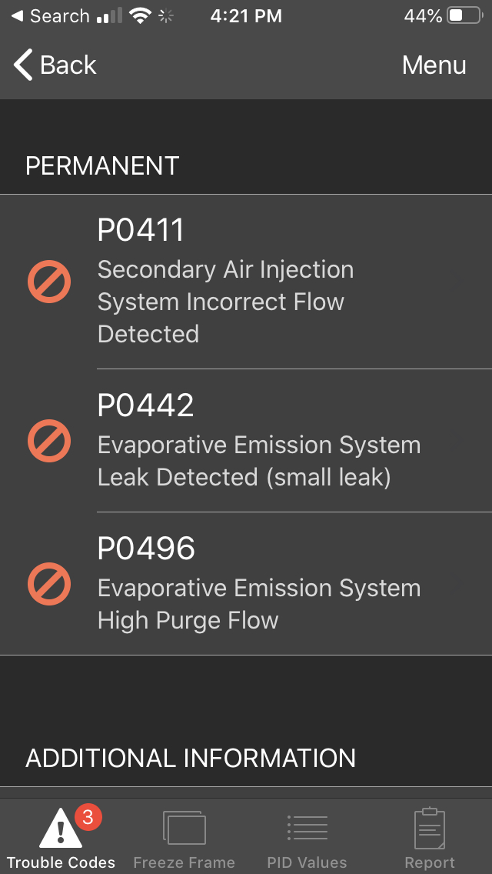
Task: Go back using the Back label
Action: (x=68, y=65)
